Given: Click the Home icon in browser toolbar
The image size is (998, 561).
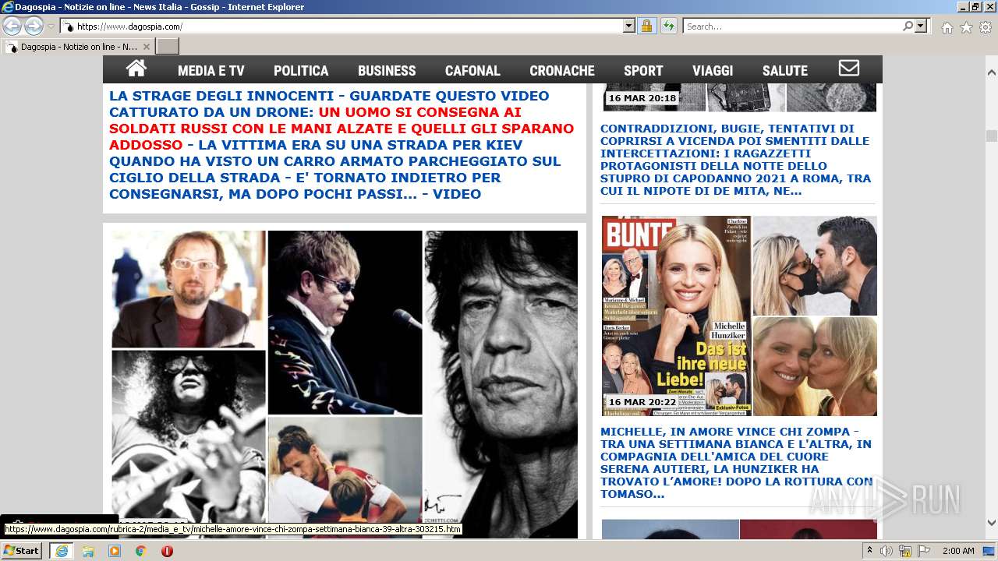Looking at the screenshot, I should click(x=947, y=27).
